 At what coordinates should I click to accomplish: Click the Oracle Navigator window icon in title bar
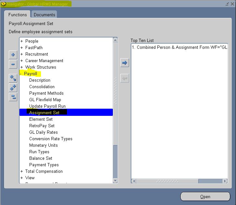[3, 4]
